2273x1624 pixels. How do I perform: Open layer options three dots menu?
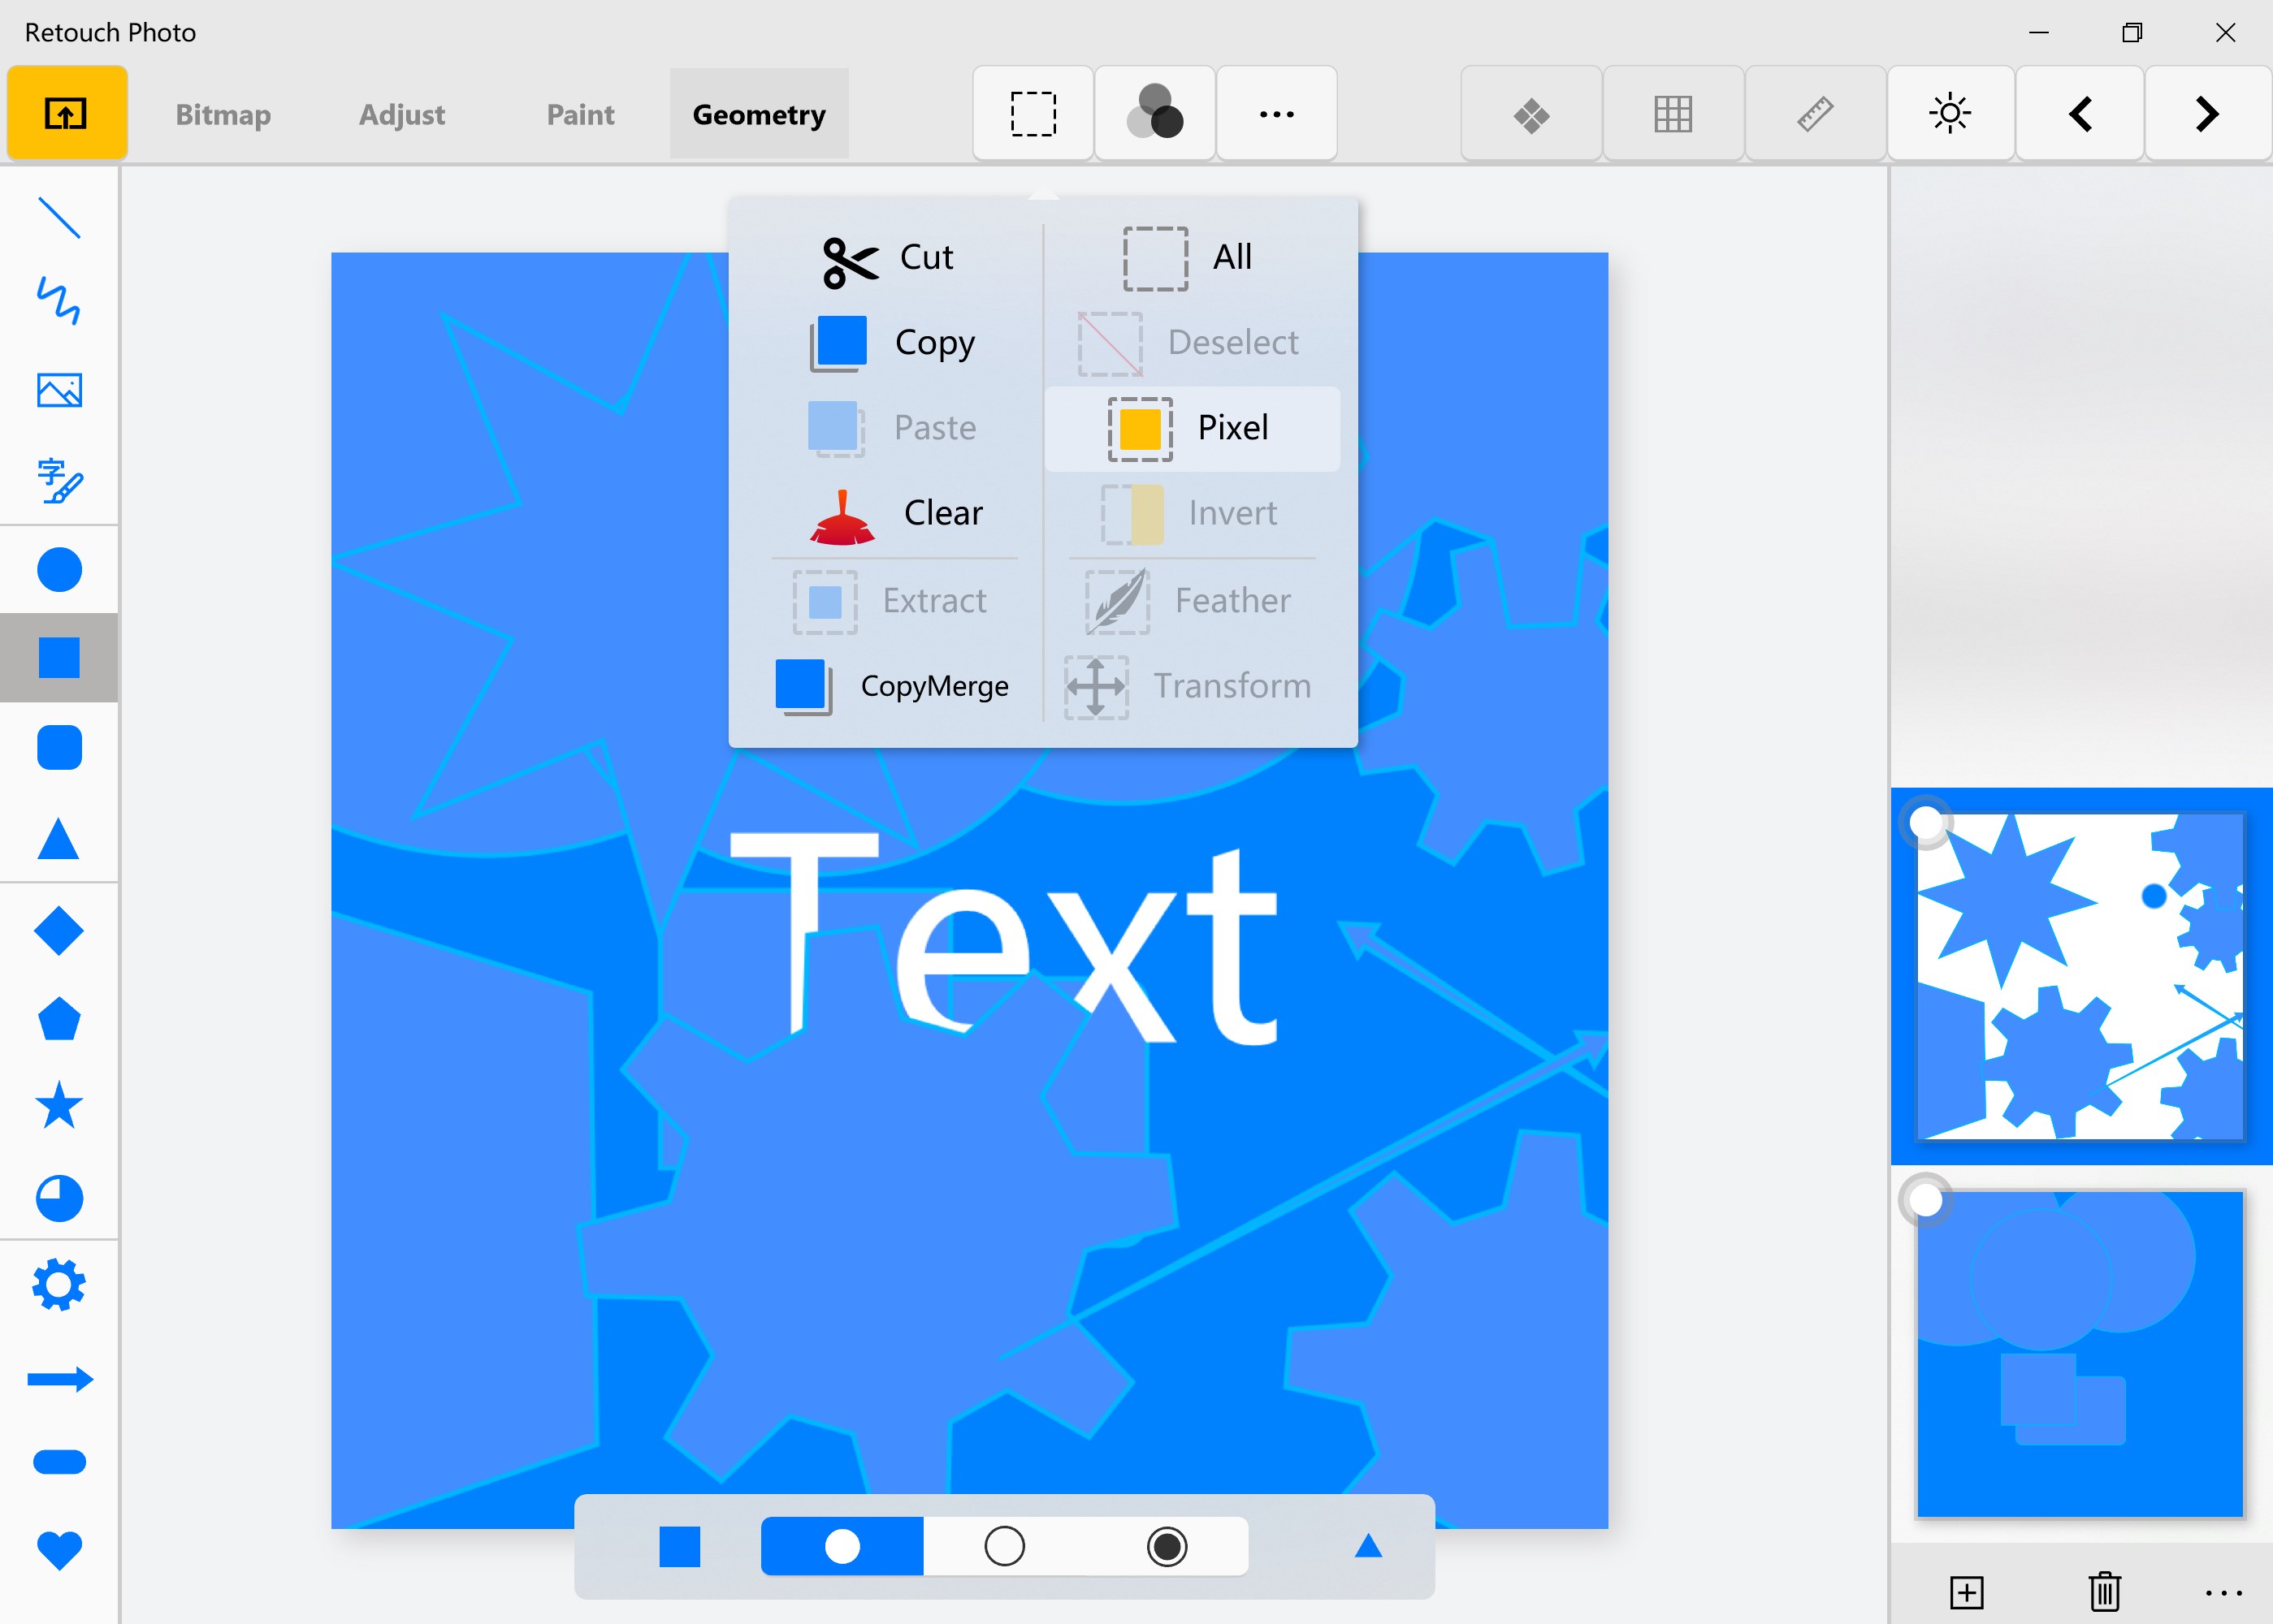coord(2223,1592)
